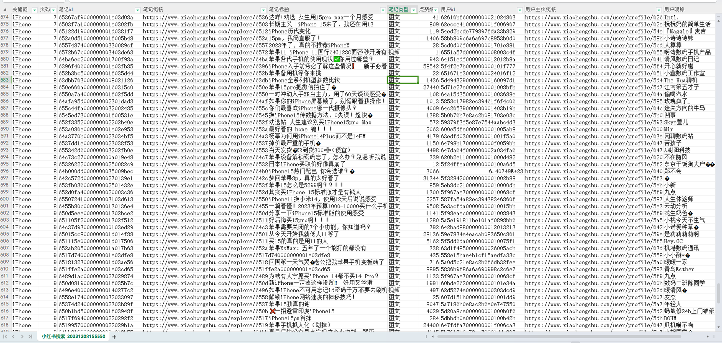The height and width of the screenshot is (343, 722).
Task: Select the user id cell 6.40749E+23
Action: tap(482, 171)
